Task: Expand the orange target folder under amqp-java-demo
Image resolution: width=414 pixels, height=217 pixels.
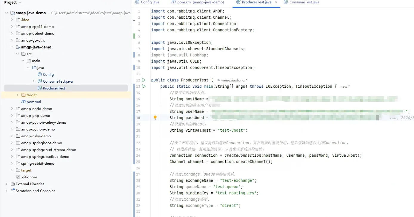Action: (18, 95)
